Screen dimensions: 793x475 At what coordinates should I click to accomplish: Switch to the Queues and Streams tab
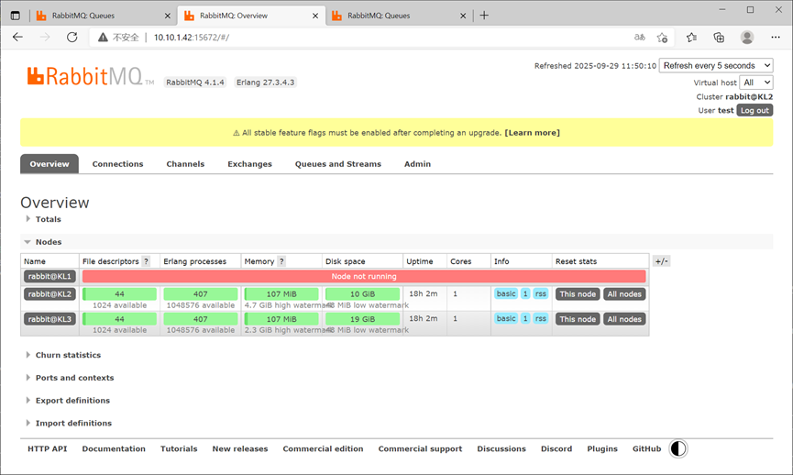[338, 164]
